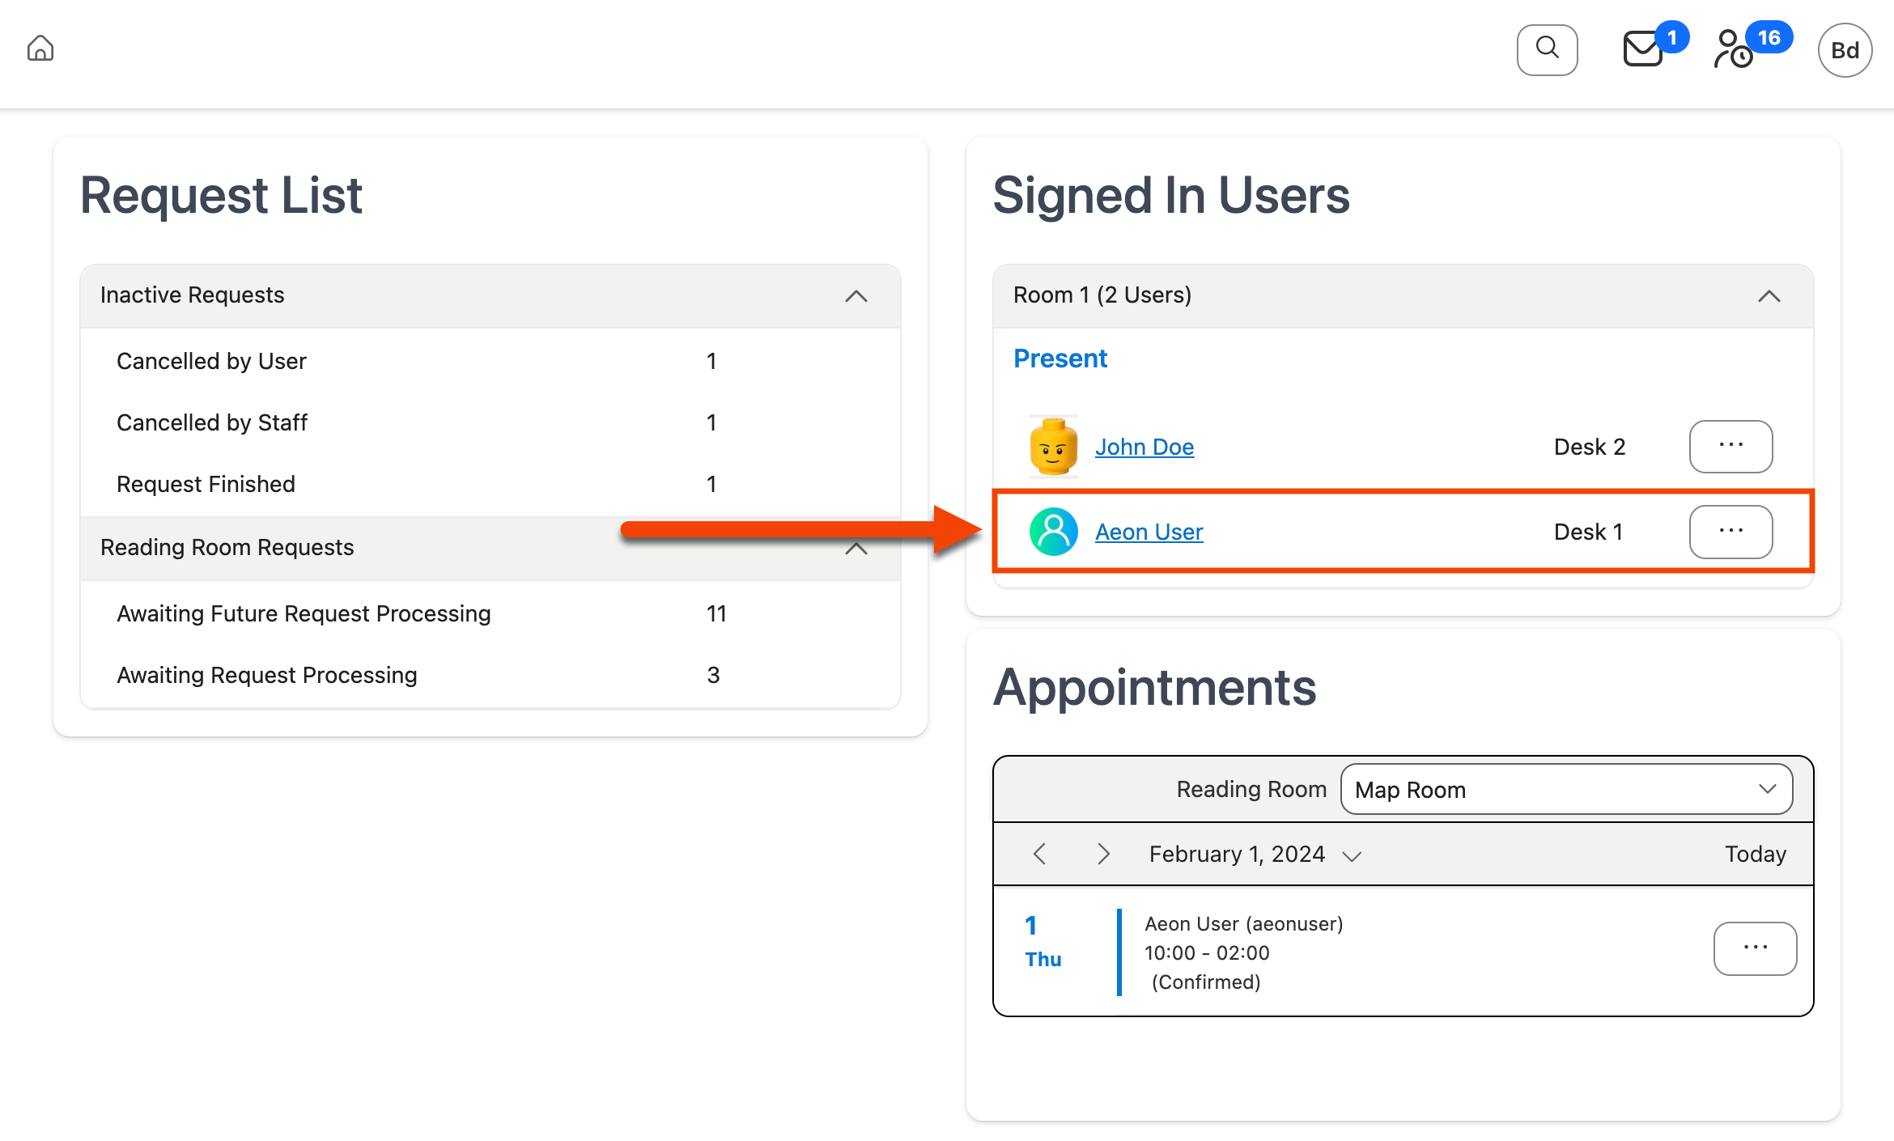Open the Awaiting Request Processing queue
The height and width of the screenshot is (1141, 1894).
pyautogui.click(x=267, y=676)
